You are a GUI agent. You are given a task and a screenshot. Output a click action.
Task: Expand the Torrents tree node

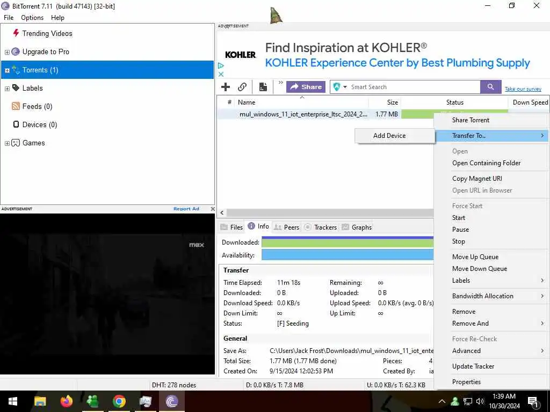point(7,70)
